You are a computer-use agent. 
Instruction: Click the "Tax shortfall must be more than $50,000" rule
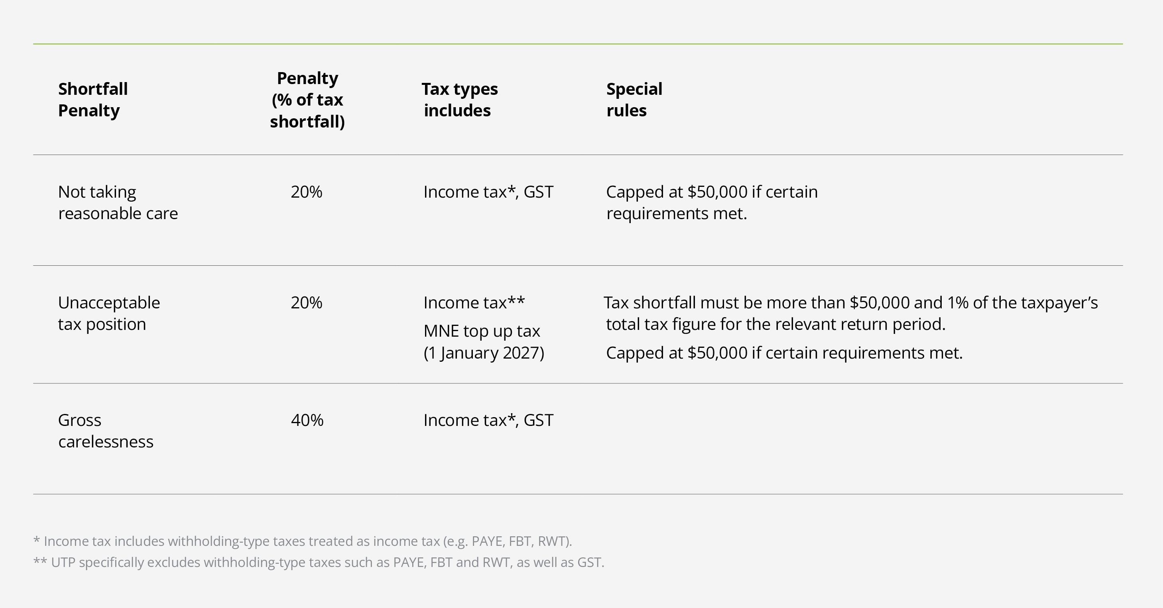coord(850,313)
